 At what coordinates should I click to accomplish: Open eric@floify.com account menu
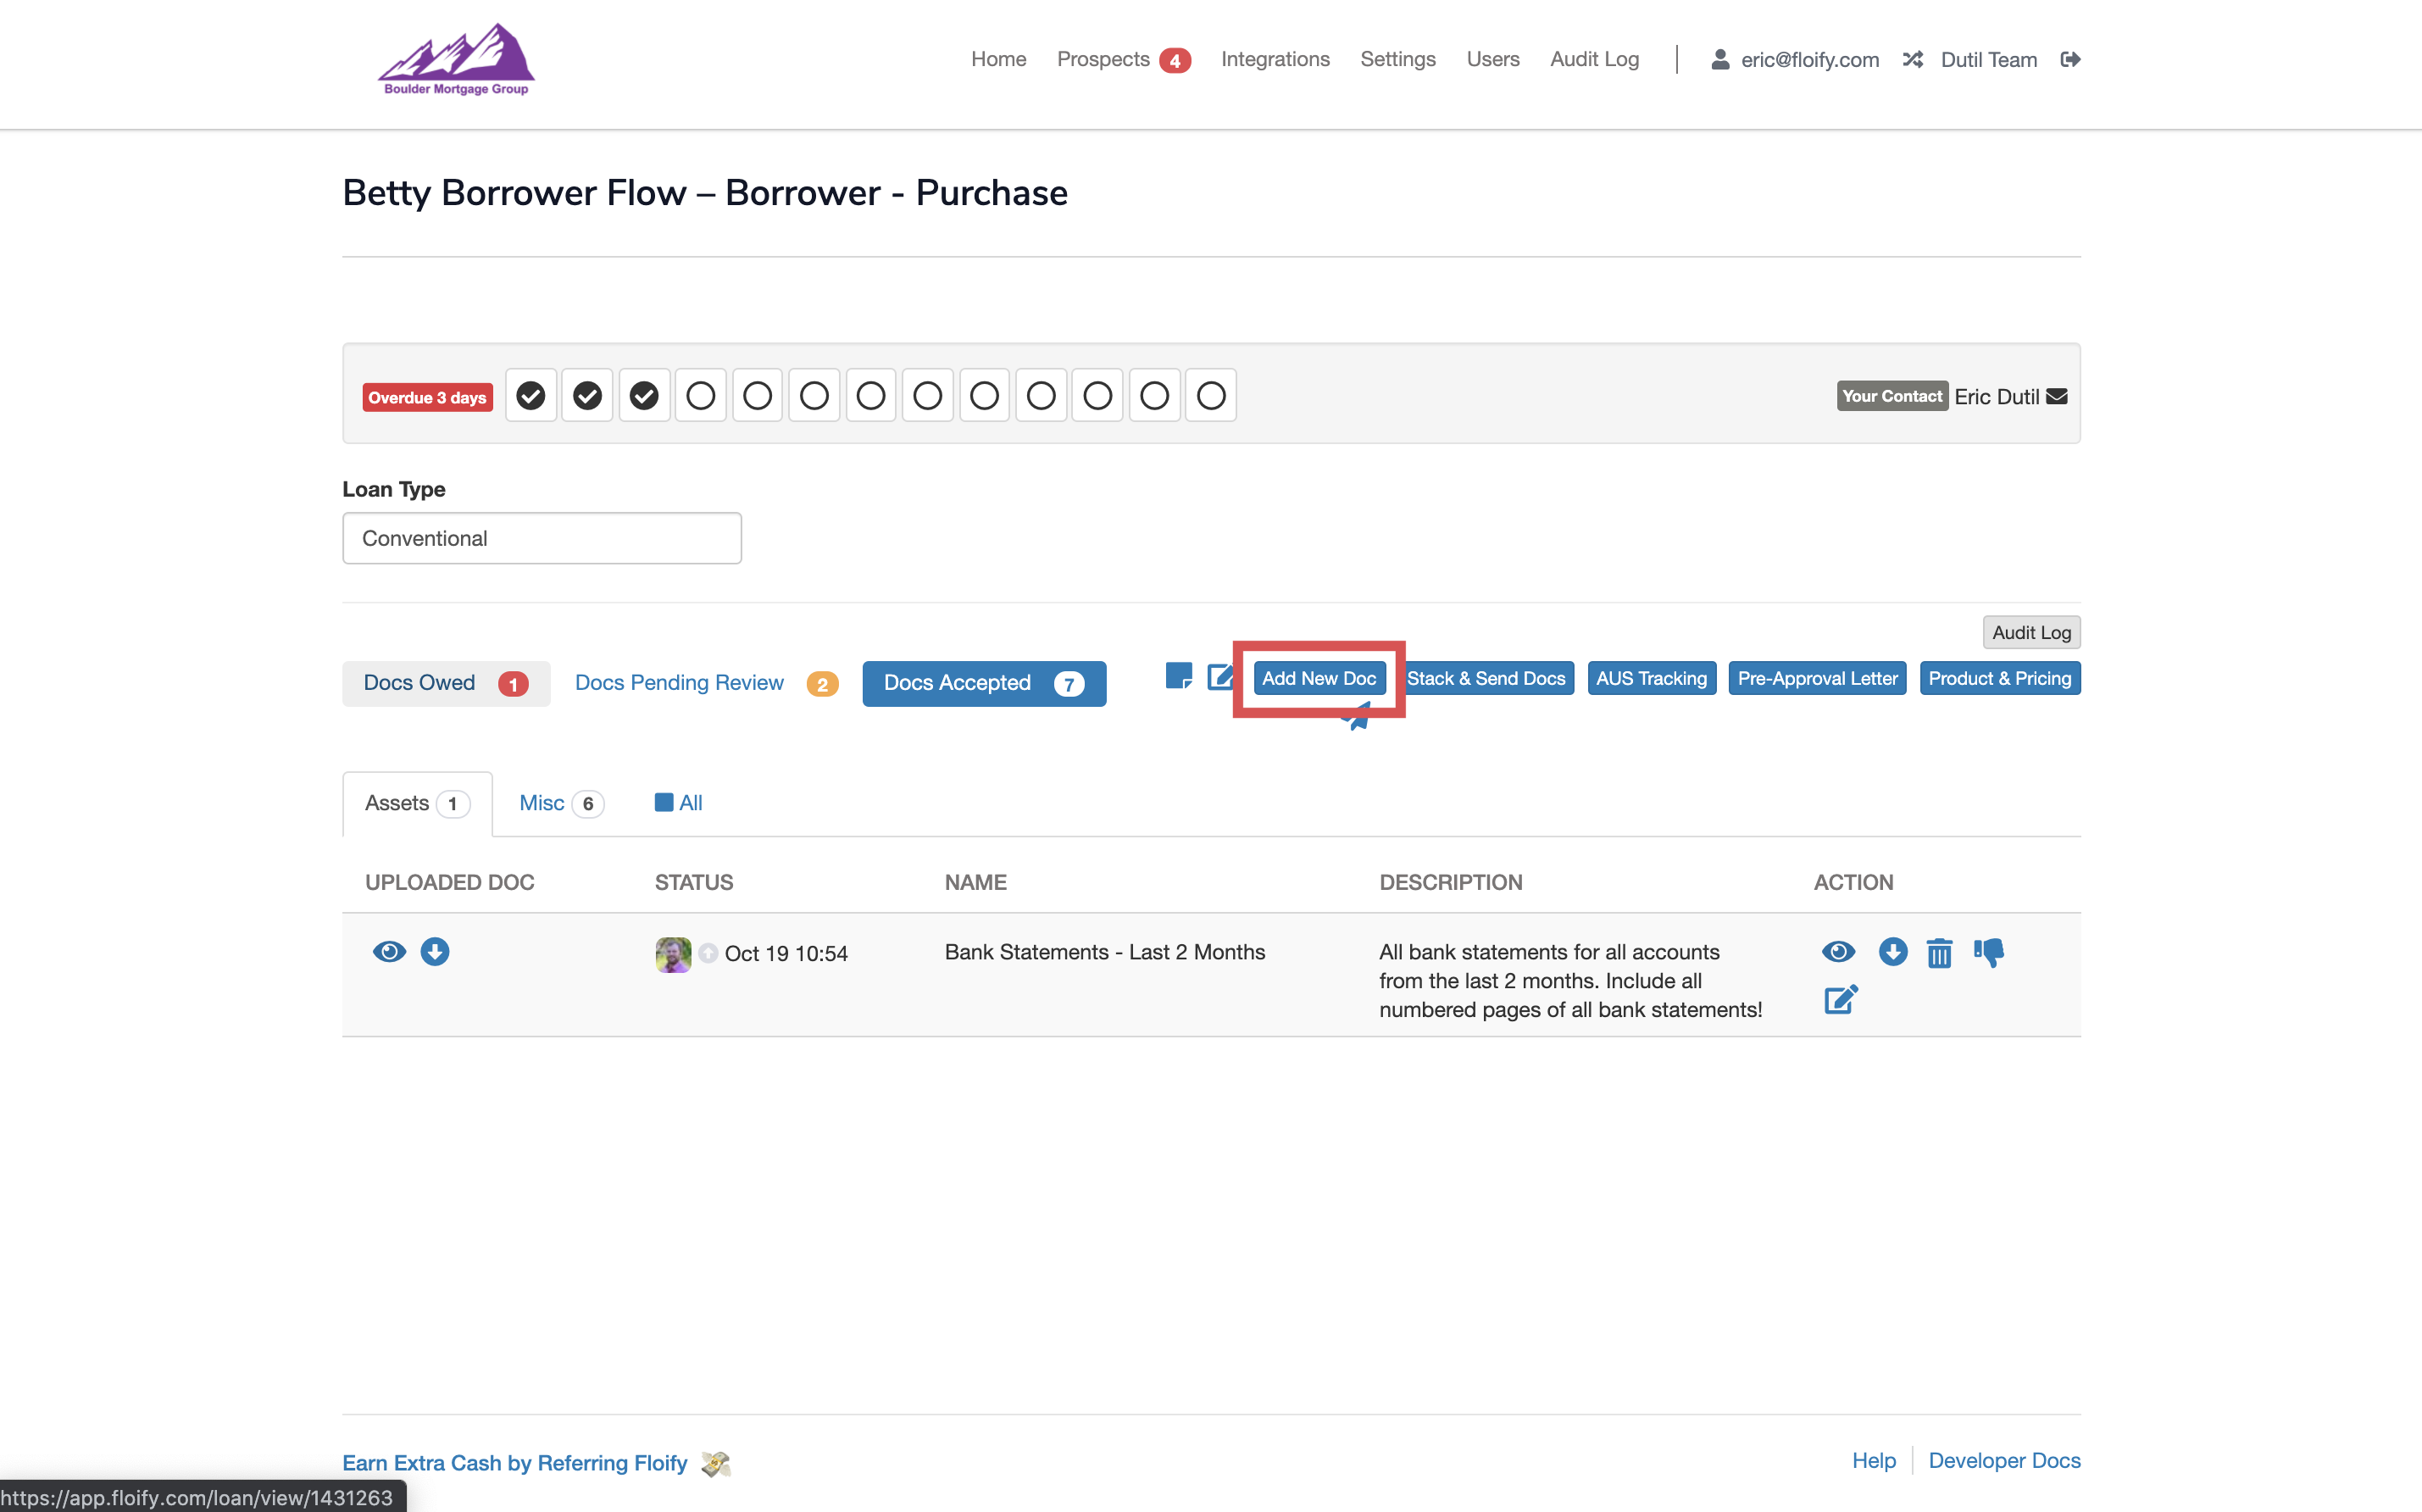[1809, 59]
